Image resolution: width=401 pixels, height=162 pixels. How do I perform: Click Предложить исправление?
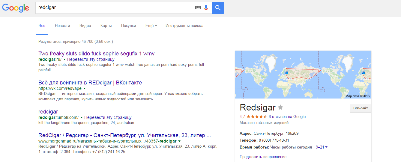click(263, 157)
